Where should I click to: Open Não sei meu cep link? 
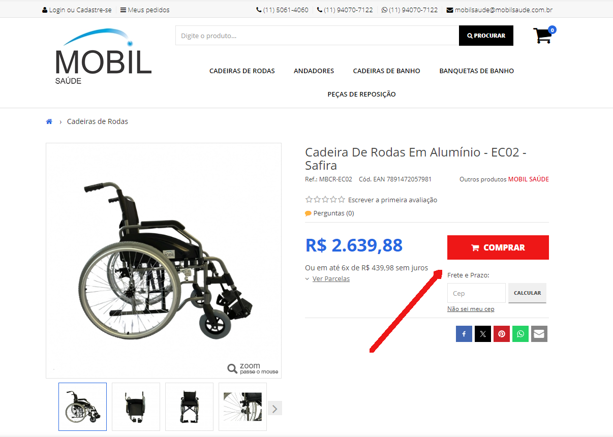click(x=471, y=309)
